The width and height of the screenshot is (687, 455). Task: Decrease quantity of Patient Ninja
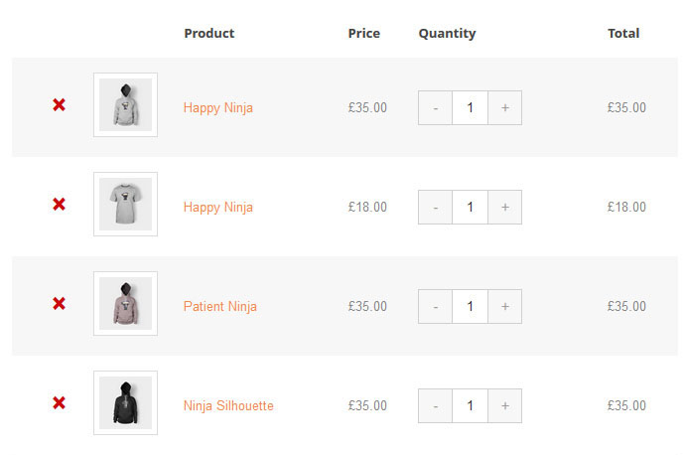(x=435, y=306)
